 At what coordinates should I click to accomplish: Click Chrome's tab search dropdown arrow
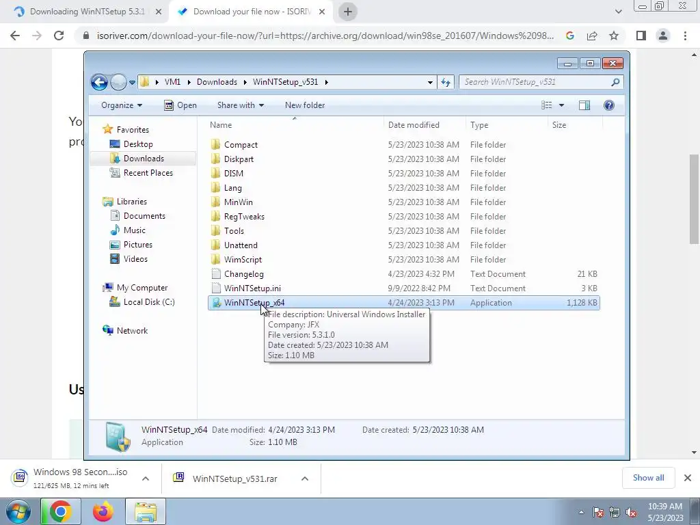coord(618,12)
